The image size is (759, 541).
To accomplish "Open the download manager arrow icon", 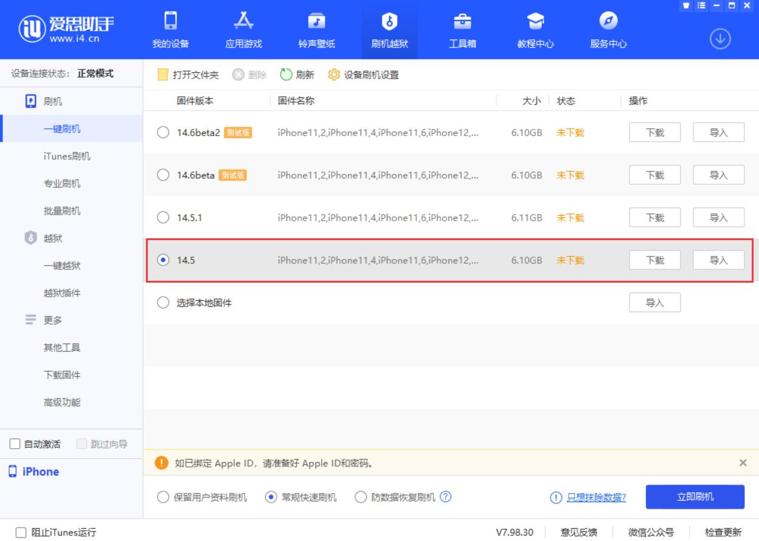I will (x=720, y=40).
